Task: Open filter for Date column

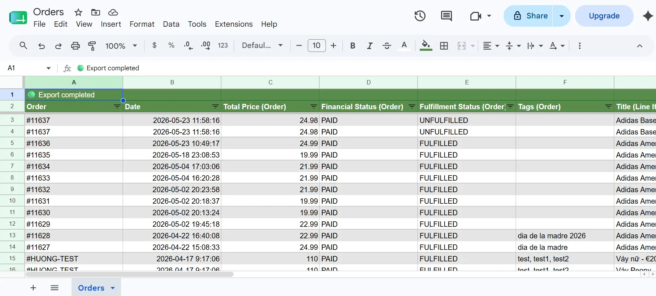Action: (215, 107)
